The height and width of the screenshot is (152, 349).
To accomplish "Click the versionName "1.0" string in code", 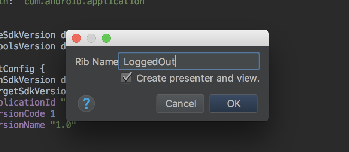I will pos(63,125).
